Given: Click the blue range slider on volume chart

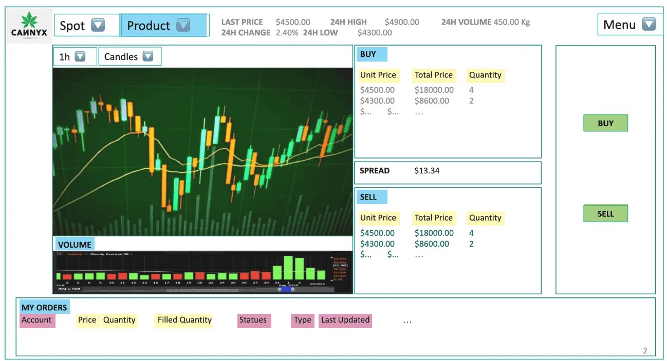Looking at the screenshot, I should pos(286,289).
